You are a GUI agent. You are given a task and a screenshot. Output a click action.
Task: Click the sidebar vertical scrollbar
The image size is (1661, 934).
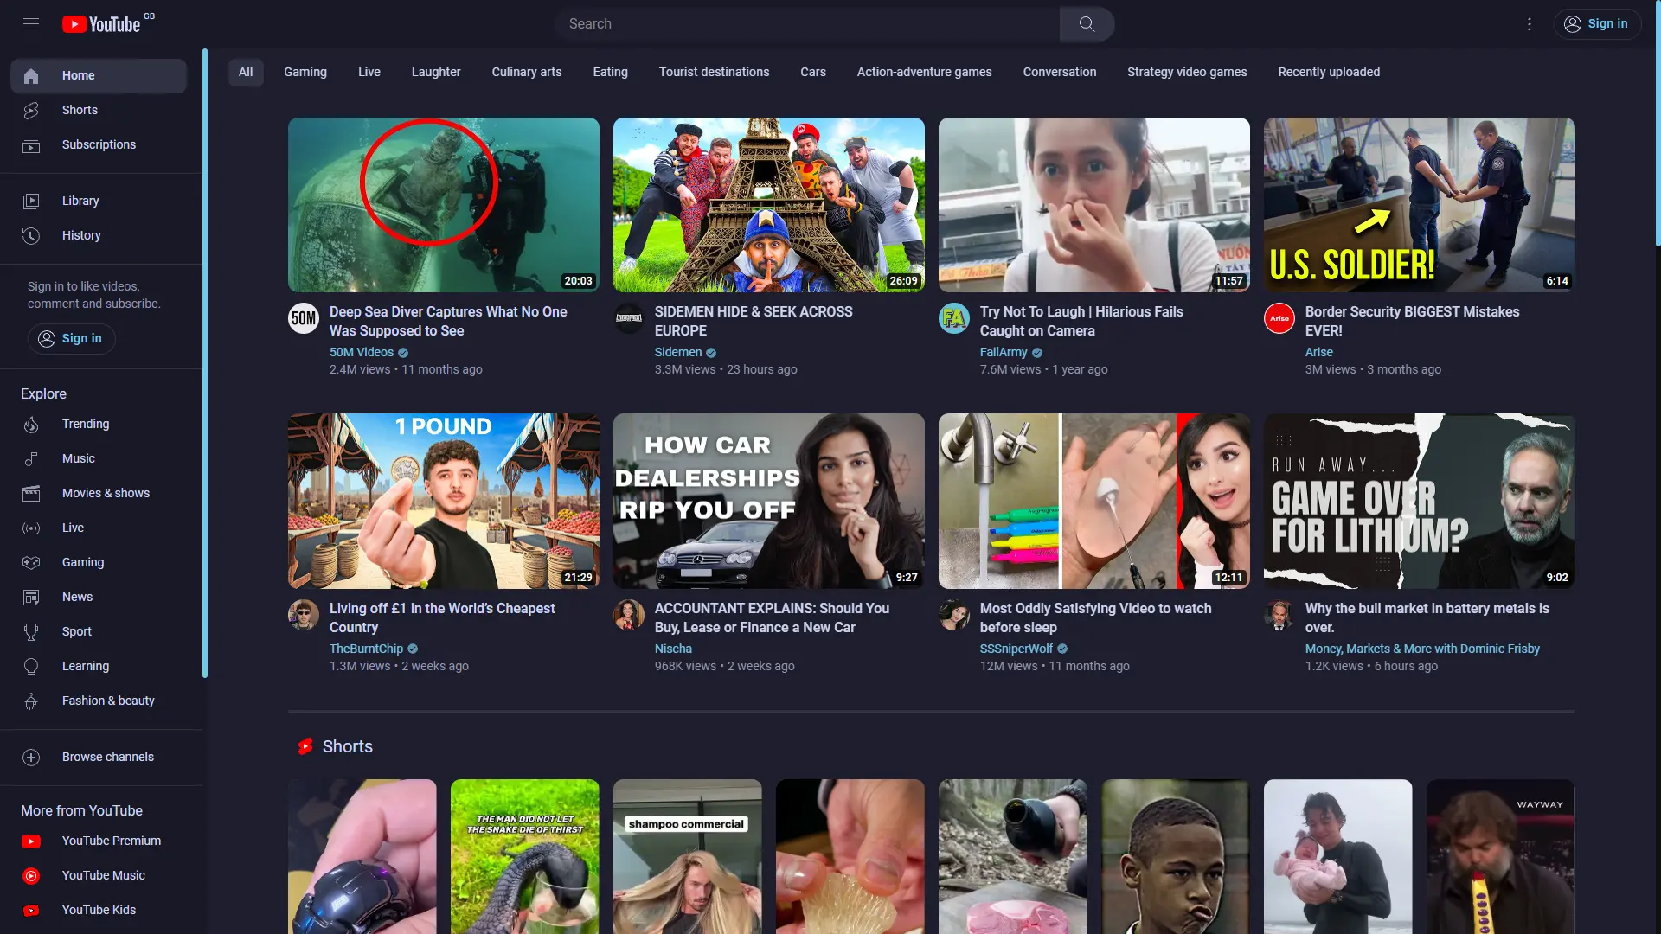[x=205, y=363]
